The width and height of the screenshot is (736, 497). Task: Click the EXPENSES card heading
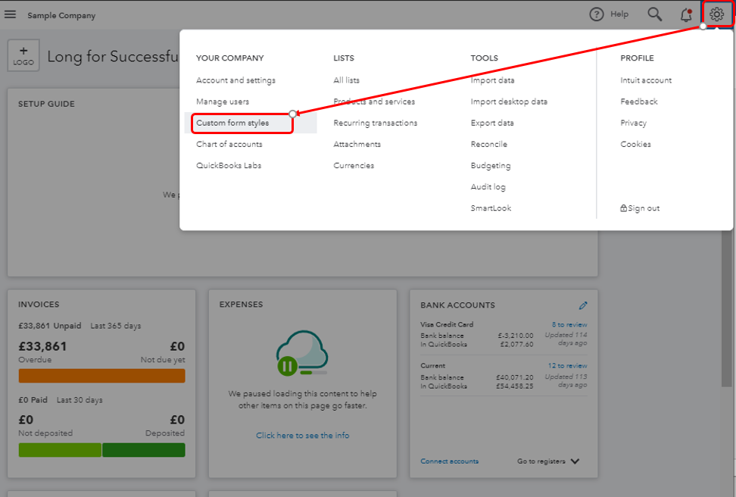(x=241, y=305)
